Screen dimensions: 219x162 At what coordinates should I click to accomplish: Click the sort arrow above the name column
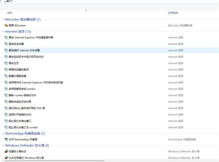click(86, 11)
